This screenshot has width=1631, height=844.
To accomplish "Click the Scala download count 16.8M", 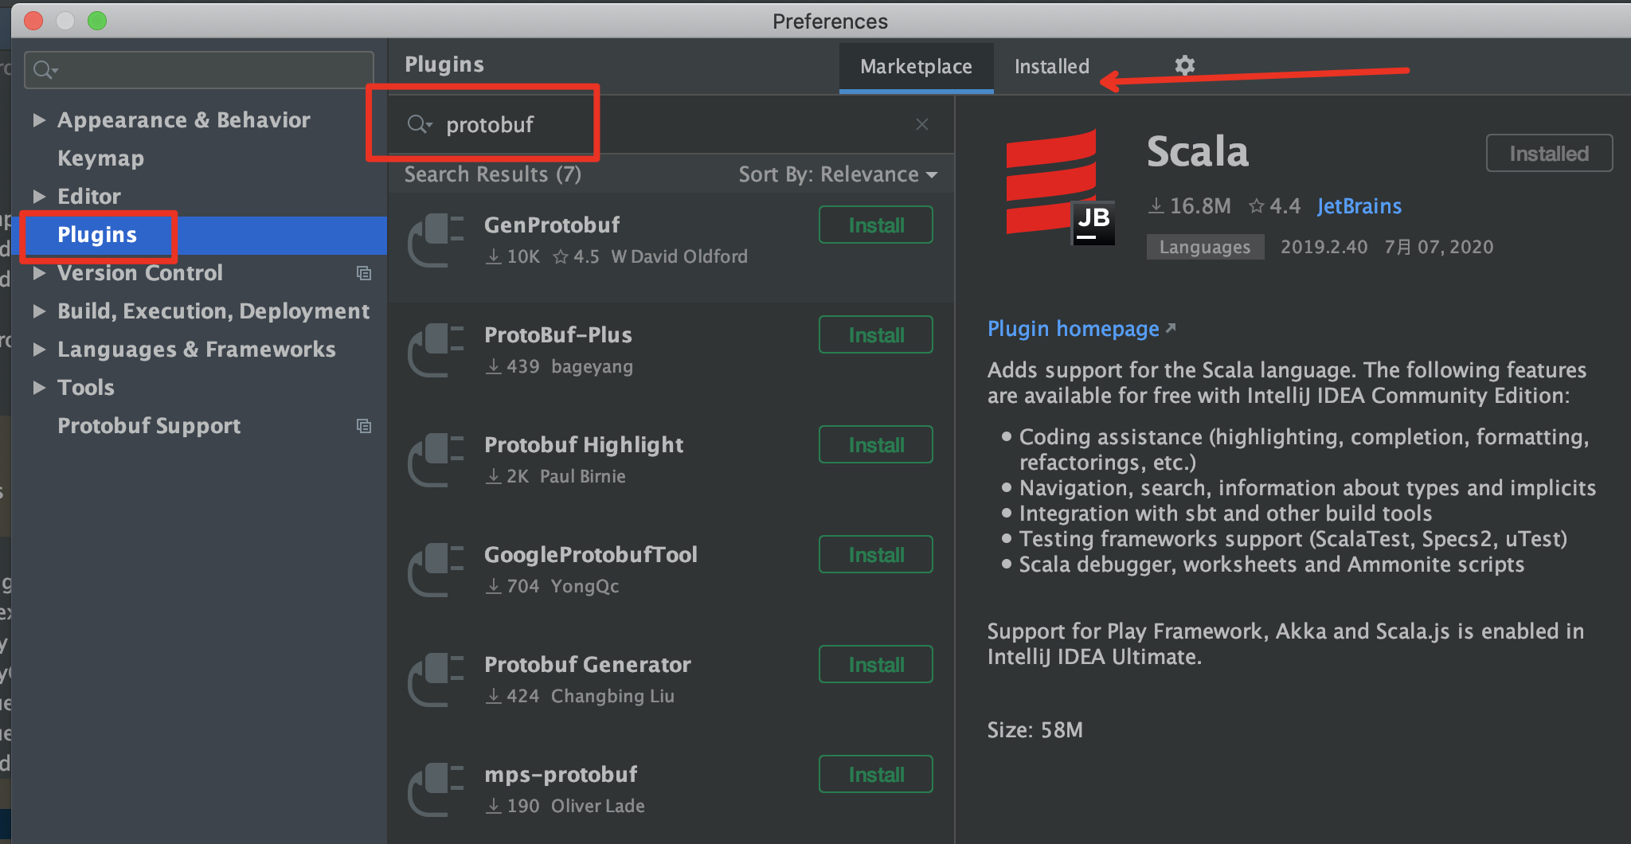I will pos(1190,206).
